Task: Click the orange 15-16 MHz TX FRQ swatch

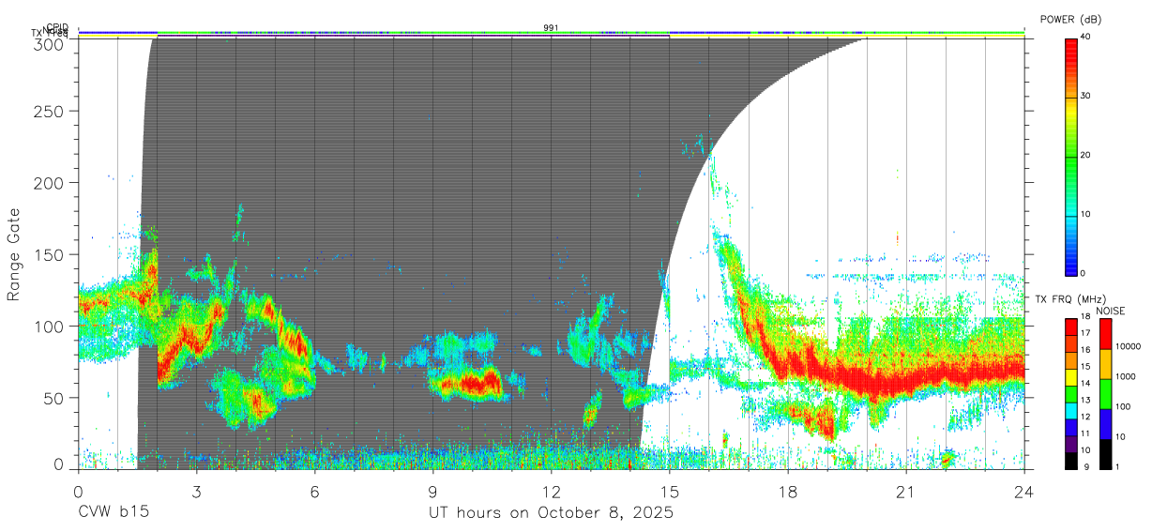Action: tap(1071, 360)
